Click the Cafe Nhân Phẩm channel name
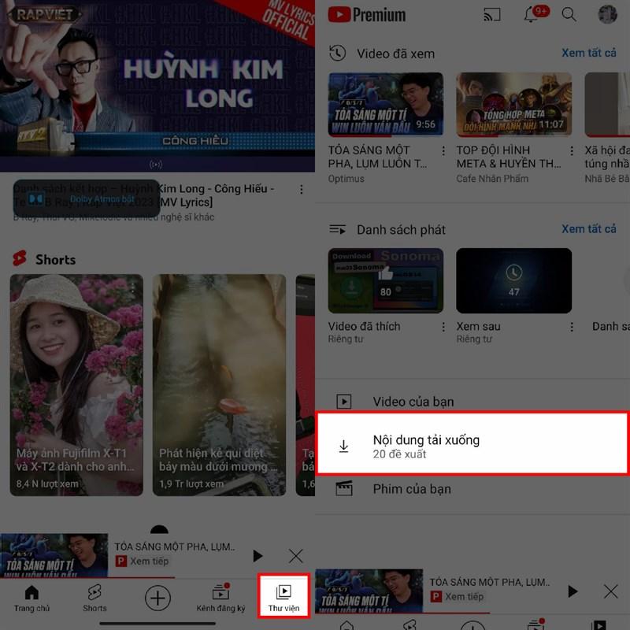 pos(492,179)
